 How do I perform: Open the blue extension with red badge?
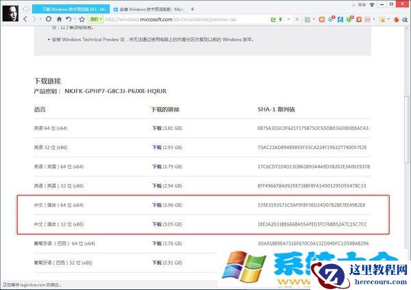point(331,19)
